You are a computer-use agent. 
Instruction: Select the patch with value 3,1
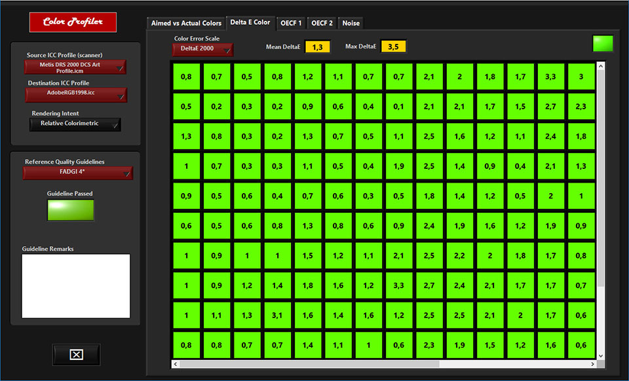click(277, 316)
